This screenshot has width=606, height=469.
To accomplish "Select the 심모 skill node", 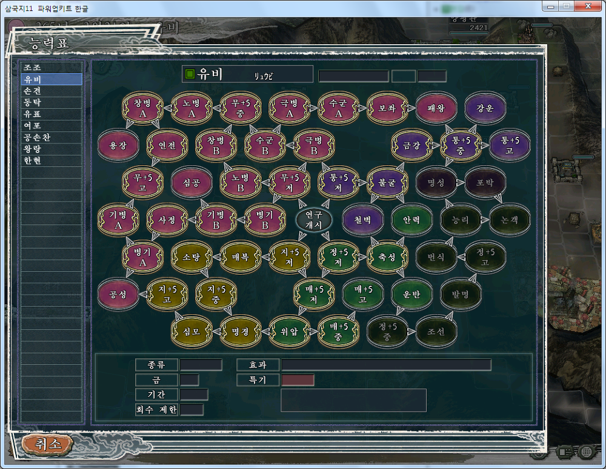I will pyautogui.click(x=191, y=330).
